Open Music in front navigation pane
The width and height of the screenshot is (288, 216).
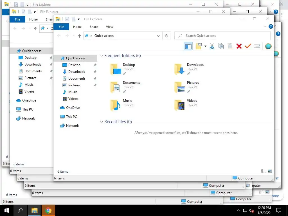[x=73, y=92]
